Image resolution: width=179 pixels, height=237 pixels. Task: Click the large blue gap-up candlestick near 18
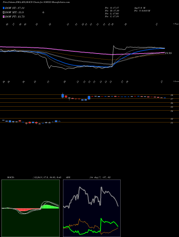(x=63, y=96)
